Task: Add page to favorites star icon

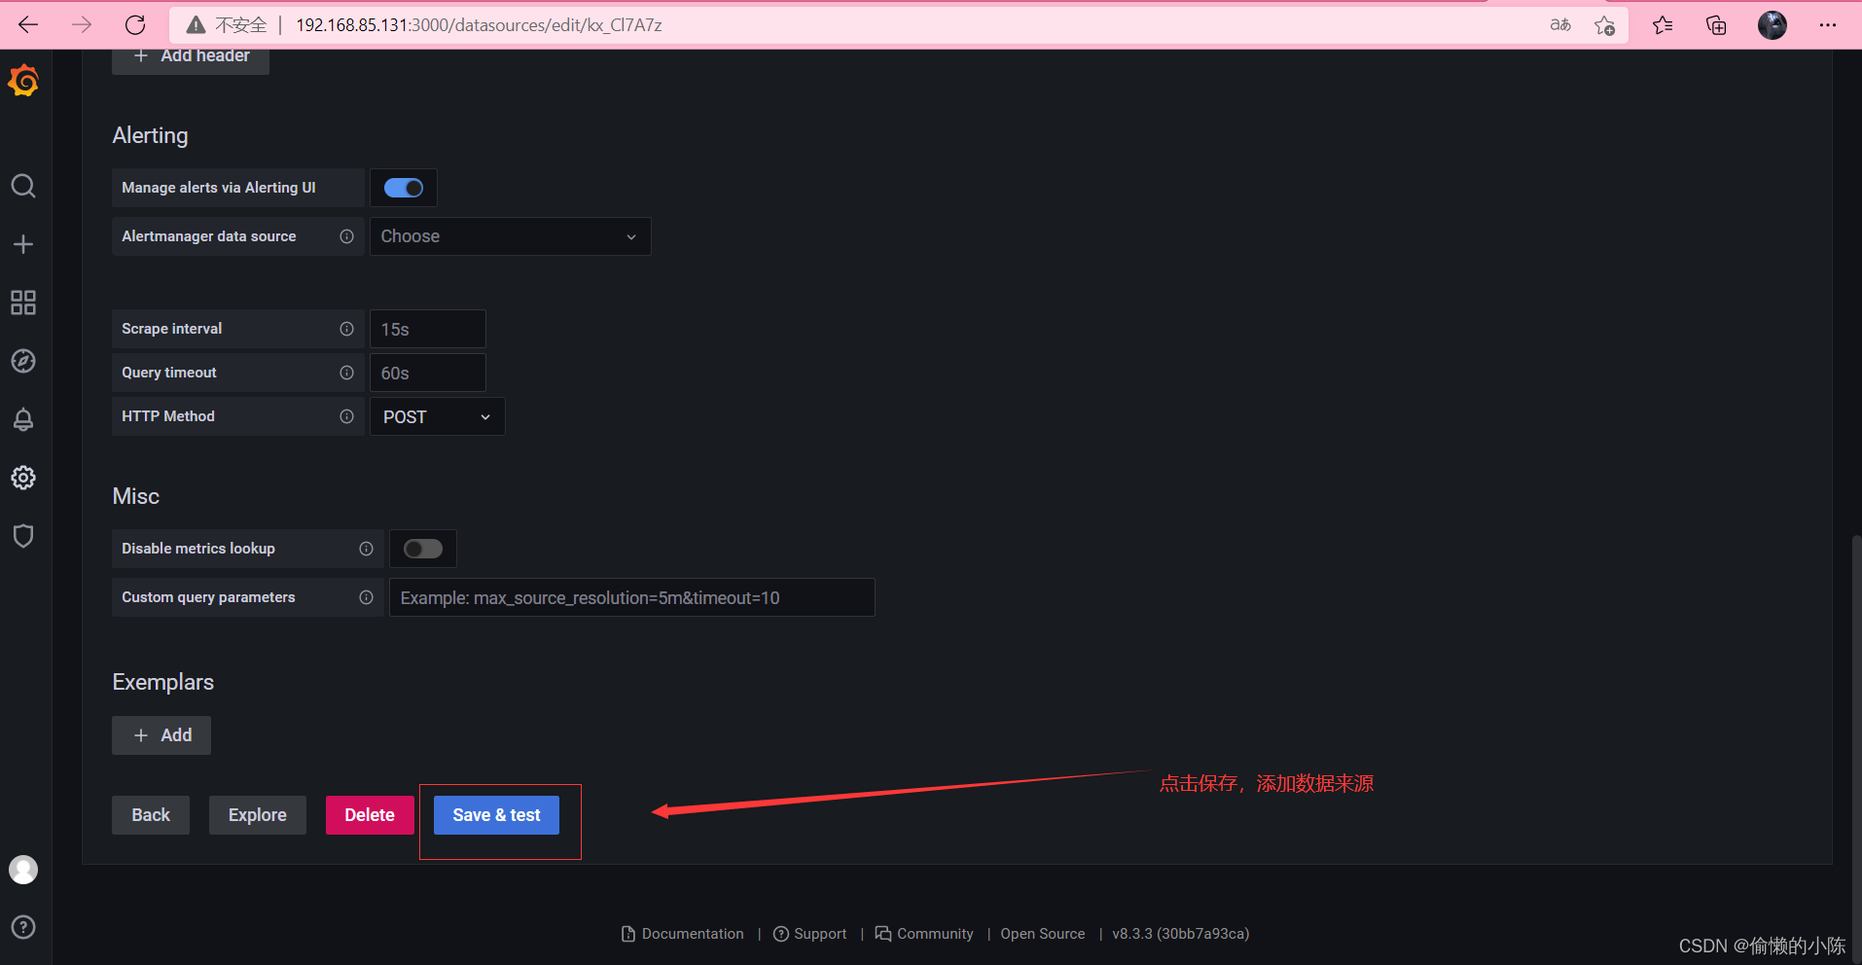Action: (x=1604, y=25)
